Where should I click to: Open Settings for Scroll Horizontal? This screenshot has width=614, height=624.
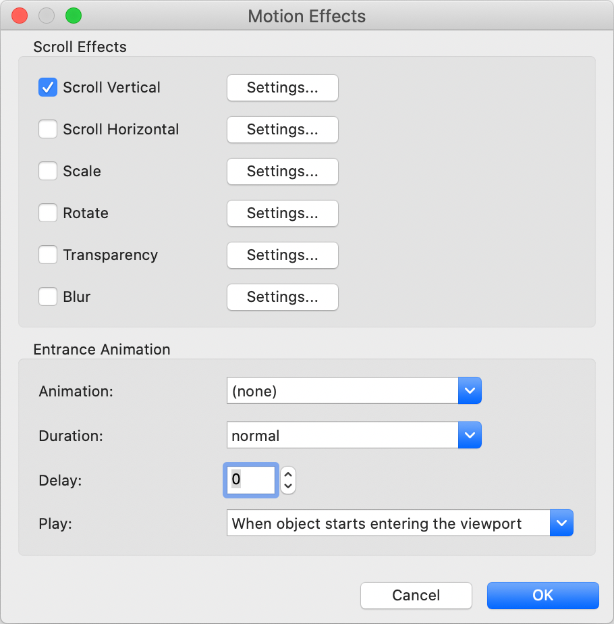tap(282, 130)
